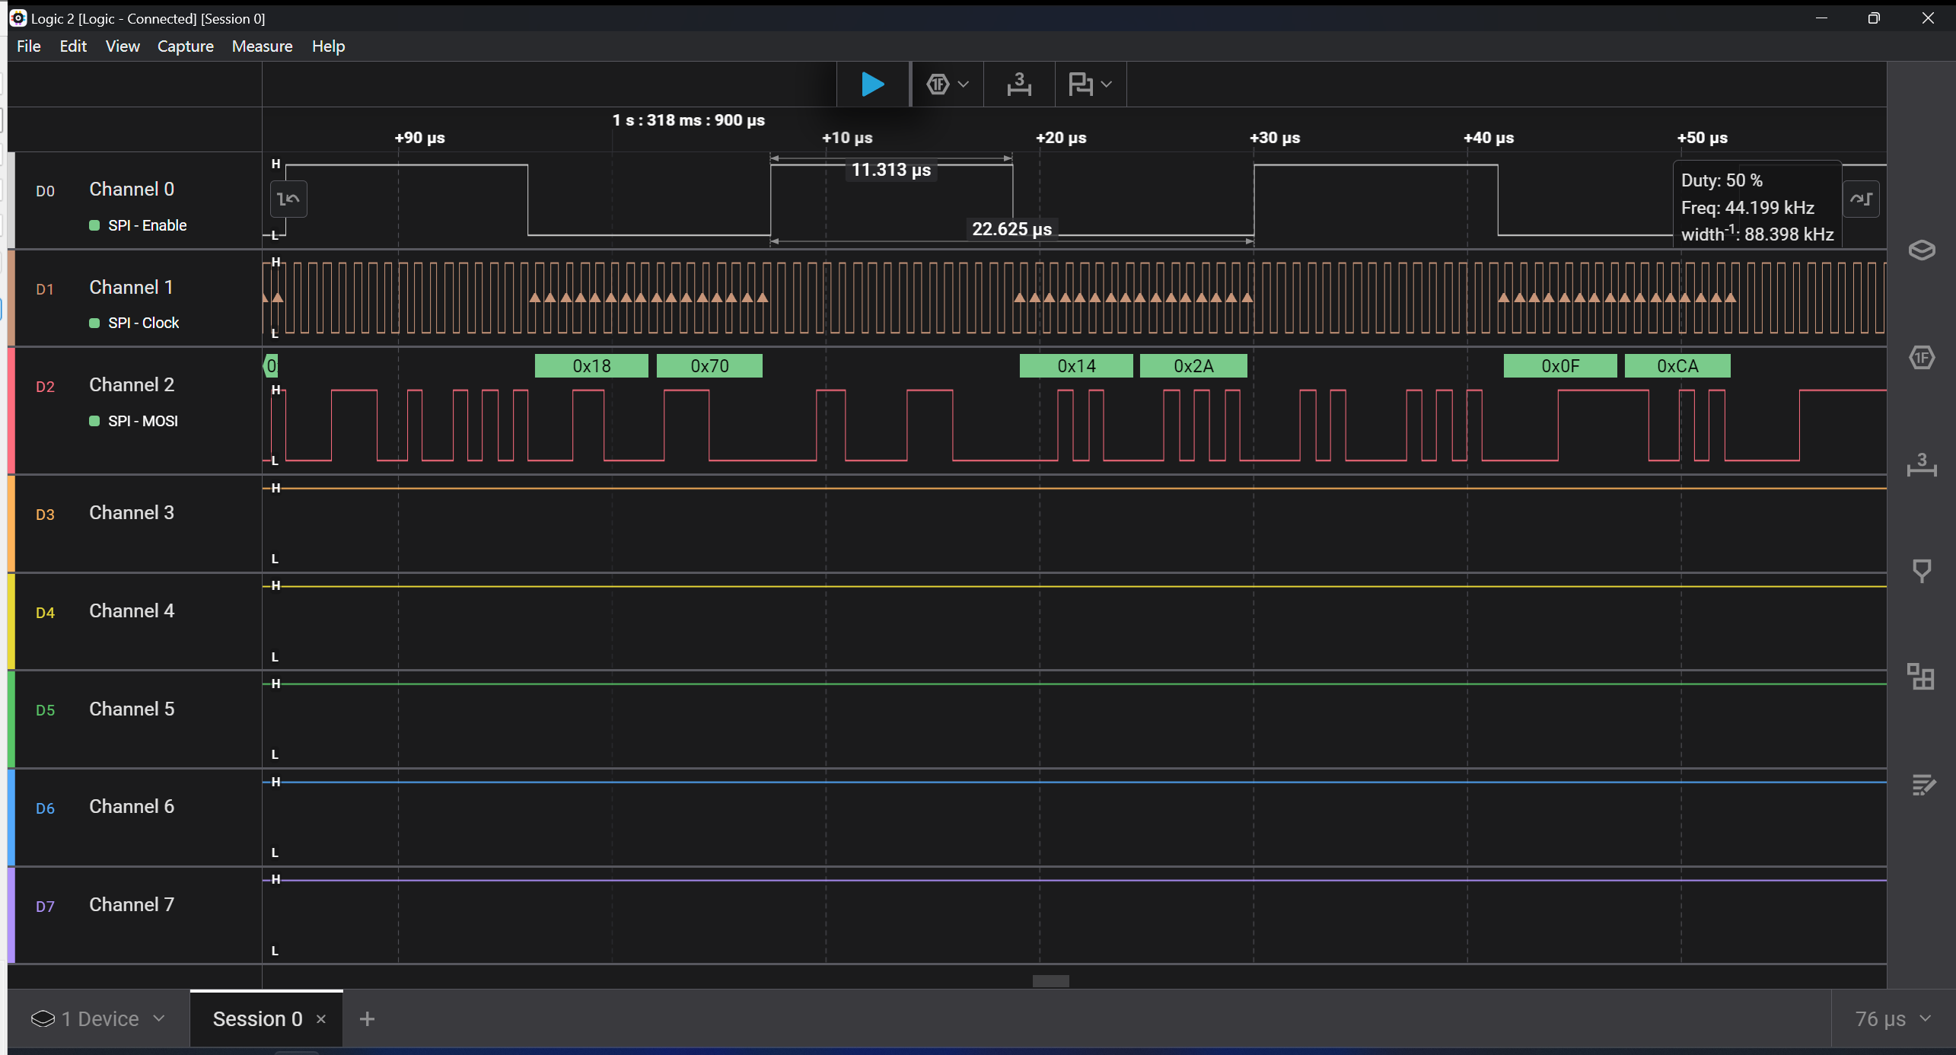Open the Trigger view sidebar icon
Screen dimensions: 1956x1055
(x=1921, y=570)
